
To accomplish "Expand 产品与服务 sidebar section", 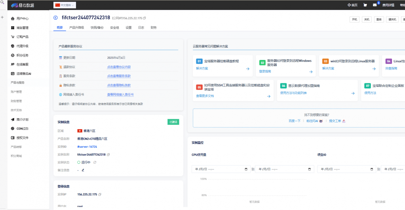I will [x=17, y=83].
